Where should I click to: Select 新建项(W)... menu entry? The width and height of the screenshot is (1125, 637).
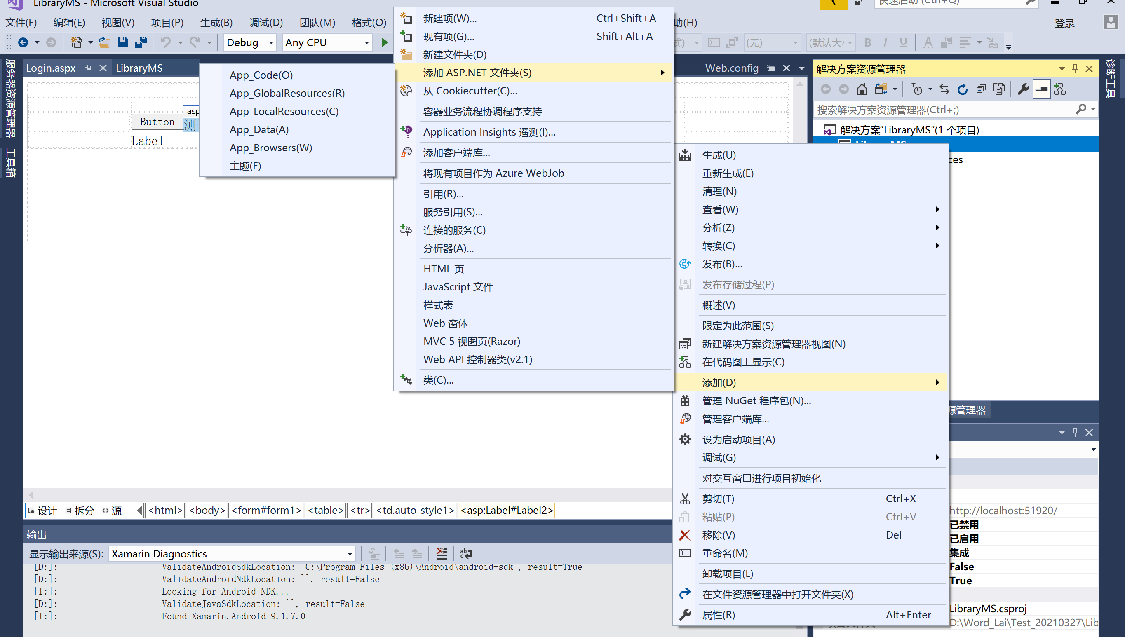(533, 19)
